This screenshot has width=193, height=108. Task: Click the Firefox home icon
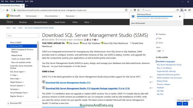click(x=7, y=10)
